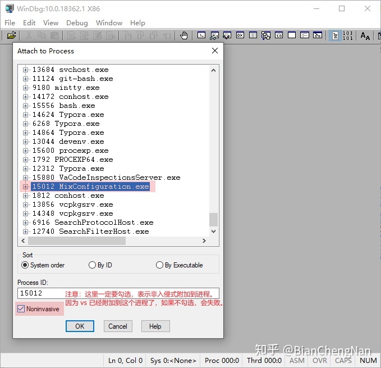Click the Cut scissors toolbar icon
Image resolution: width=381 pixels, height=368 pixels.
(29, 35)
